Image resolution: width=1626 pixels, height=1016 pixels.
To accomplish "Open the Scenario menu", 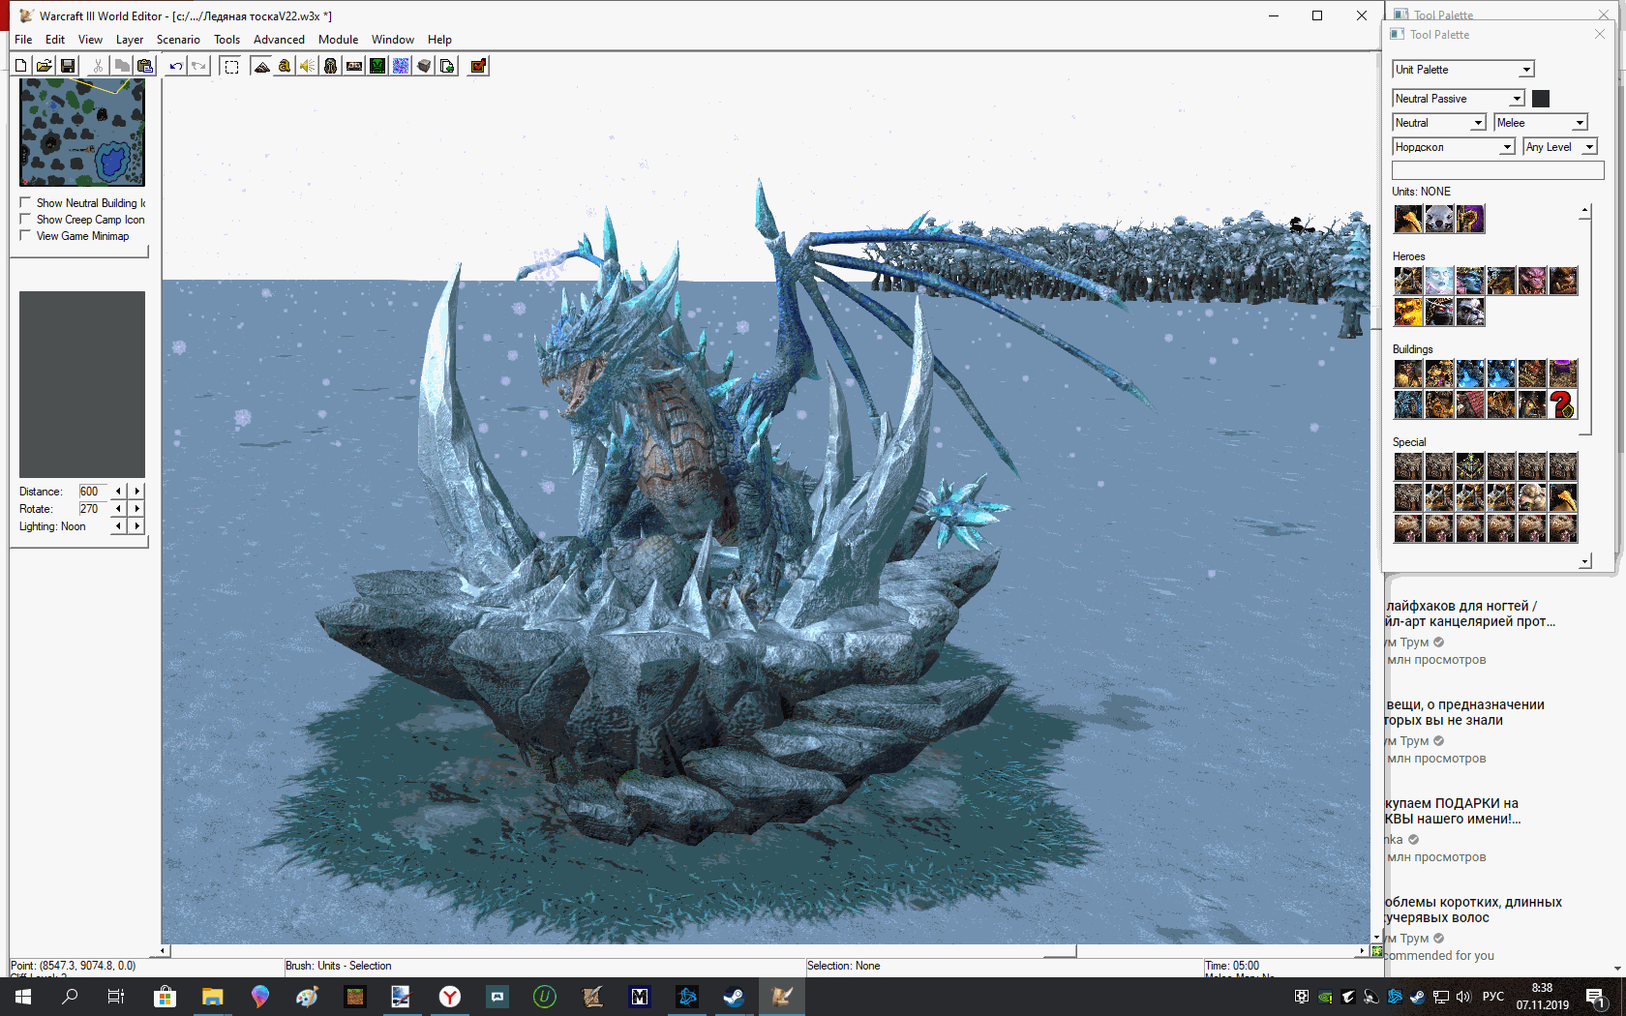I will (178, 40).
